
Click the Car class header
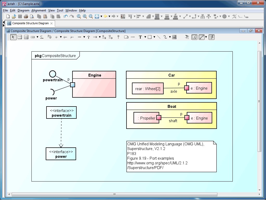pyautogui.click(x=171, y=75)
